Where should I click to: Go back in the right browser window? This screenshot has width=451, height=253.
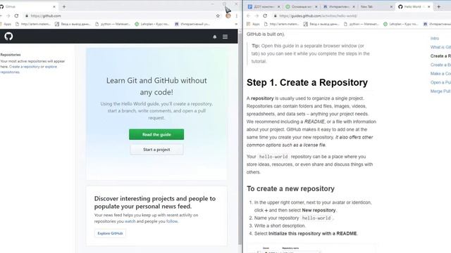click(x=249, y=15)
